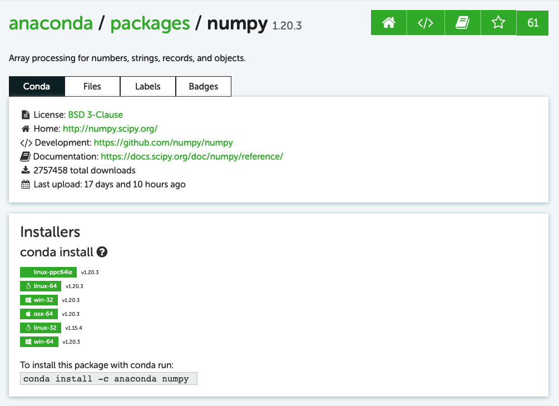Click v1.20.3 version beside win-32
Image resolution: width=559 pixels, height=406 pixels.
point(71,300)
